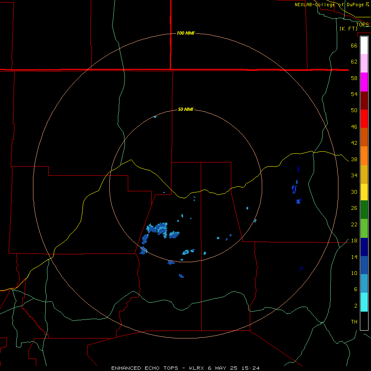Click the 18 legend scale value
The image size is (371, 371).
coord(354,241)
